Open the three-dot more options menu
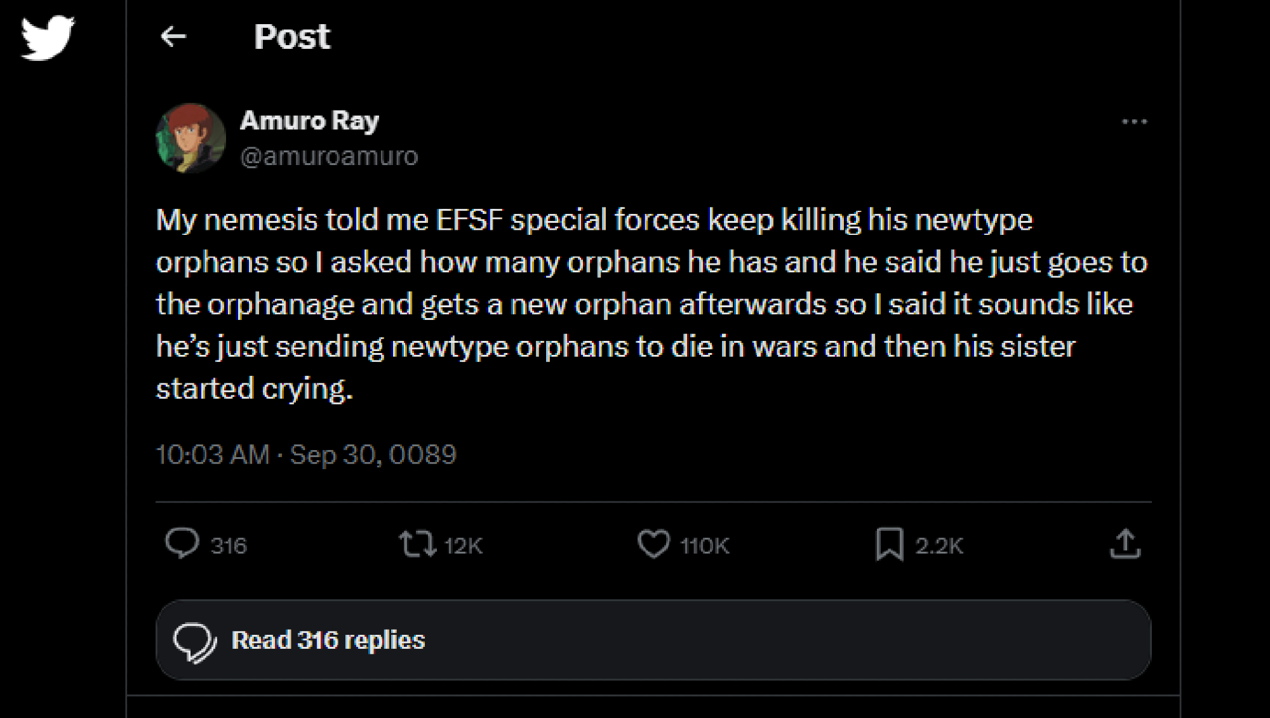1270x718 pixels. click(x=1134, y=121)
